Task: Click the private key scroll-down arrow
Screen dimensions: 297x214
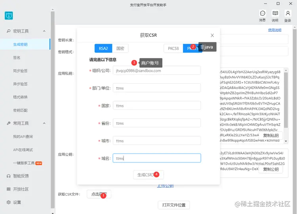Action: pos(286,141)
